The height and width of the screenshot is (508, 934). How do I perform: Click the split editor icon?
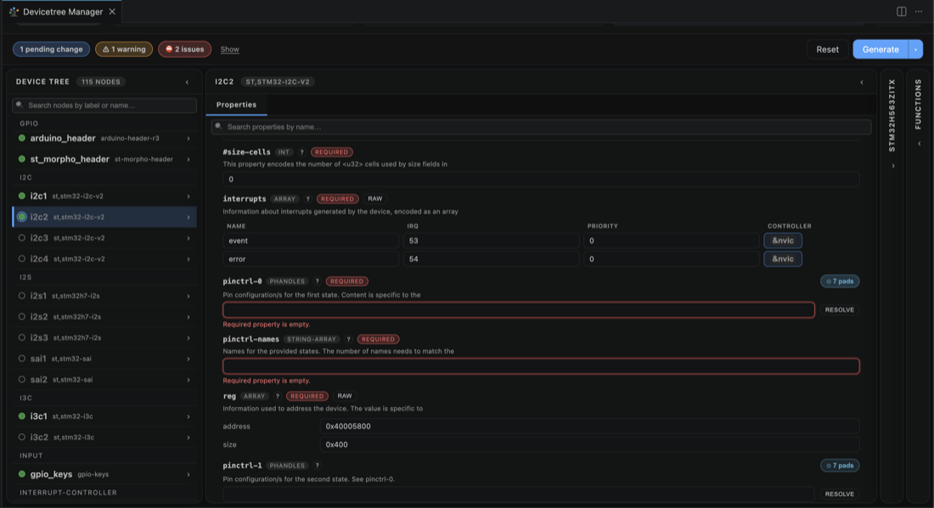point(901,11)
